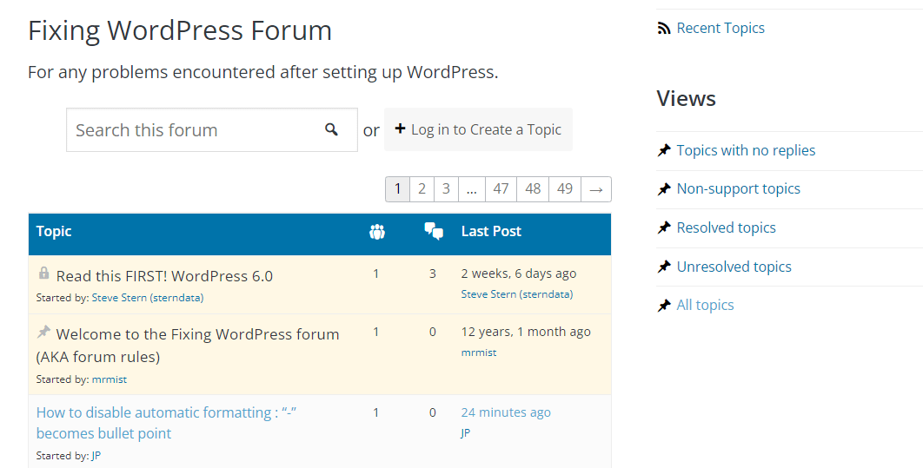This screenshot has height=468, width=923.
Task: Click the Views sidebar heading
Action: pos(686,98)
